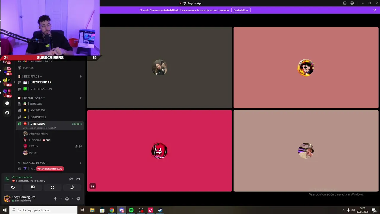Screen dimensions: 380x214
Task: Open Google Chrome from taskbar
Action: point(112,210)
